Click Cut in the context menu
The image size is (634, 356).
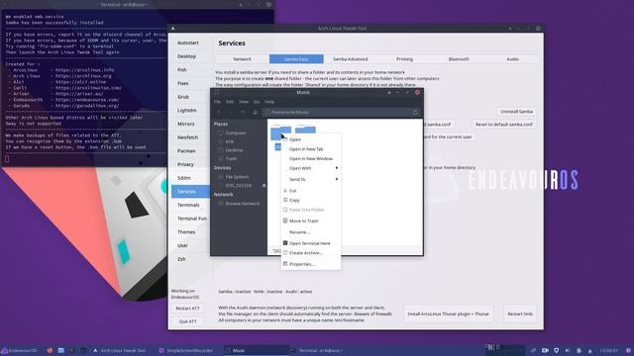point(310,191)
